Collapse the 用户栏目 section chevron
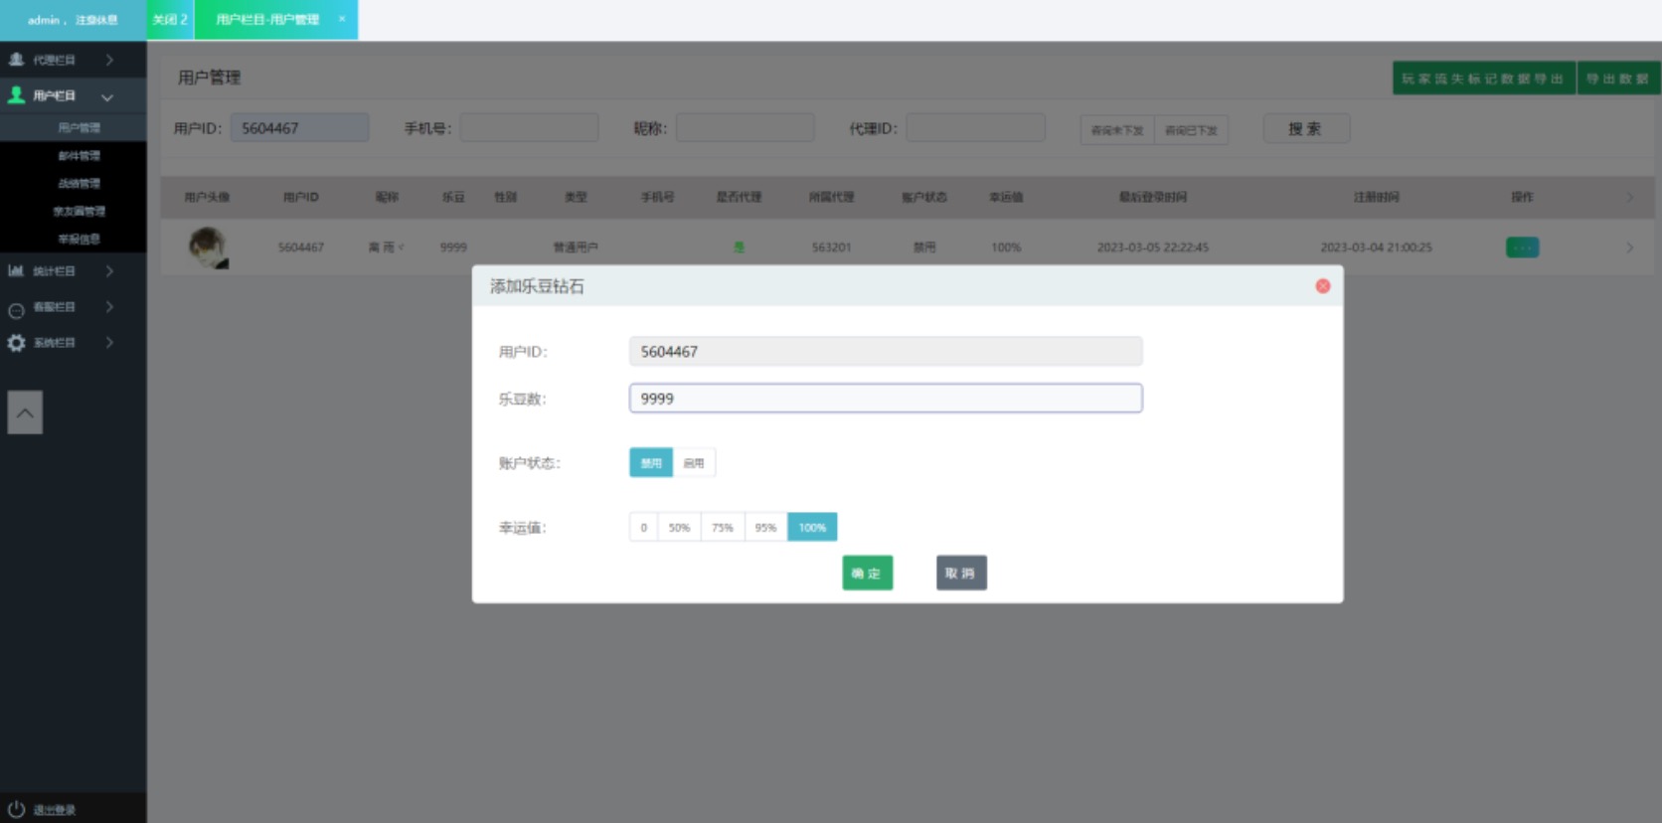Screen dimensions: 1662x823 tap(107, 96)
